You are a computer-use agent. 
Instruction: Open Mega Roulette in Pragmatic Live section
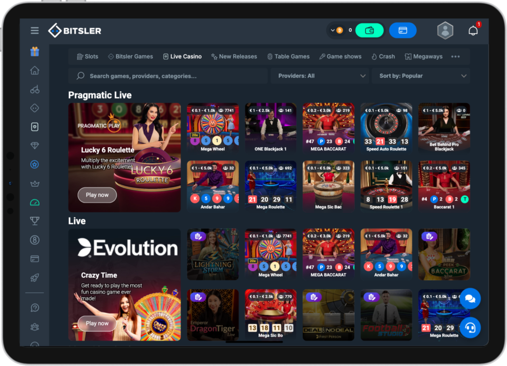click(x=271, y=186)
